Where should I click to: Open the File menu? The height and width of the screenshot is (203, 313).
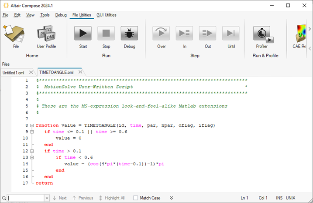pos(5,15)
